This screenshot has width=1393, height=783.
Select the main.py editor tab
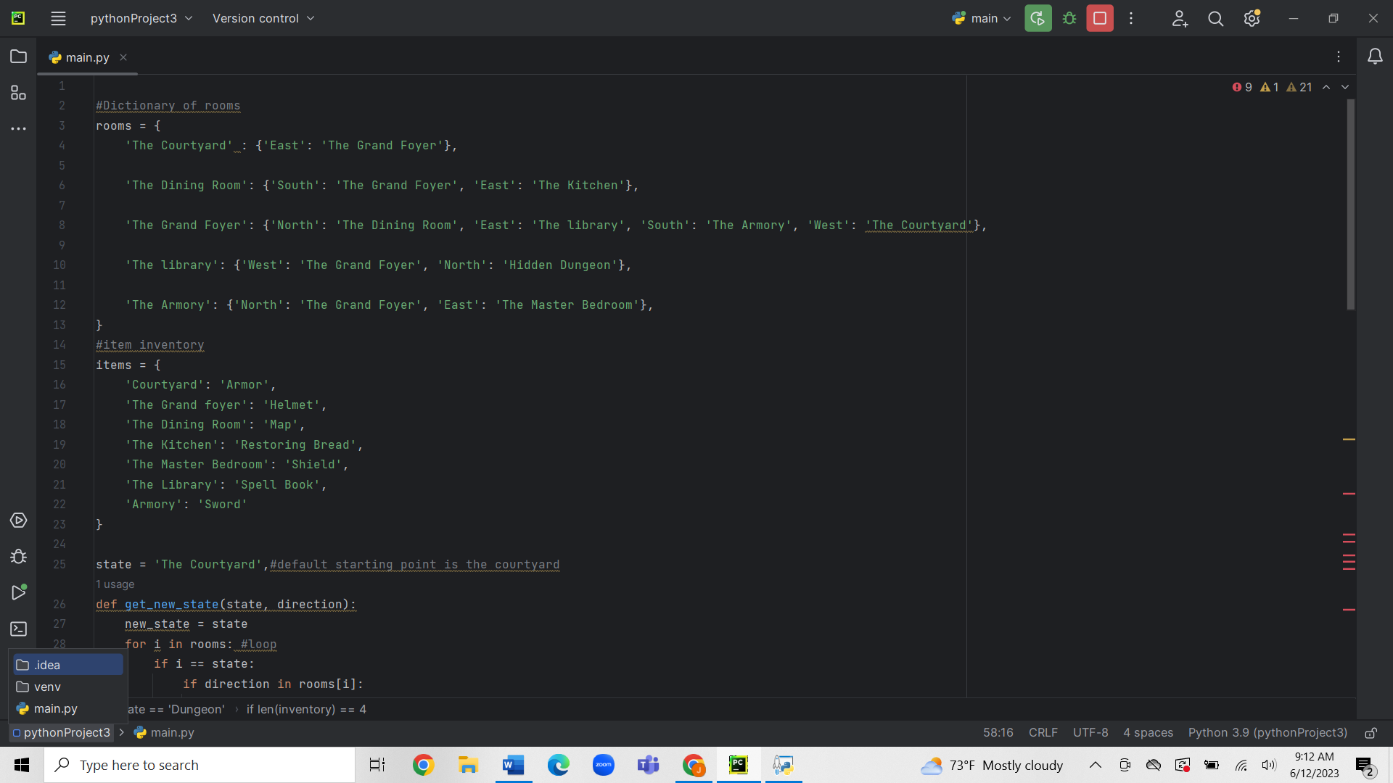coord(87,57)
